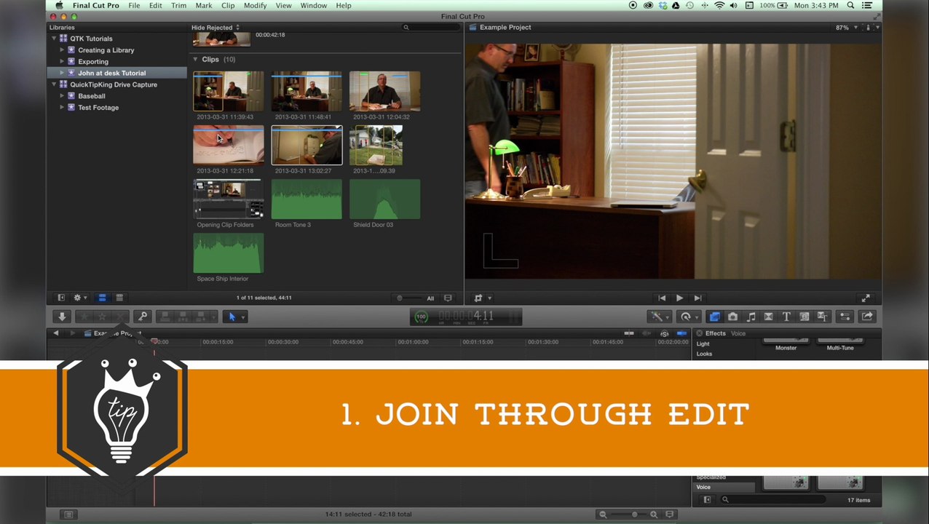Click the browser search field

pos(430,28)
